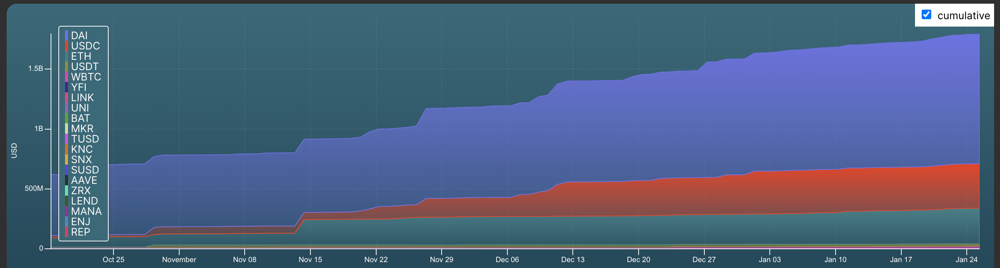Viewport: 1000px width, 268px height.
Task: Select the UNI legend entry
Action: (x=77, y=108)
